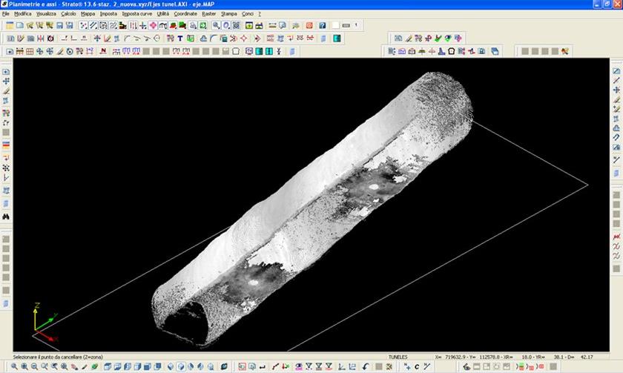Click the first floppy disk save icon
623x373 pixels.
point(59,25)
